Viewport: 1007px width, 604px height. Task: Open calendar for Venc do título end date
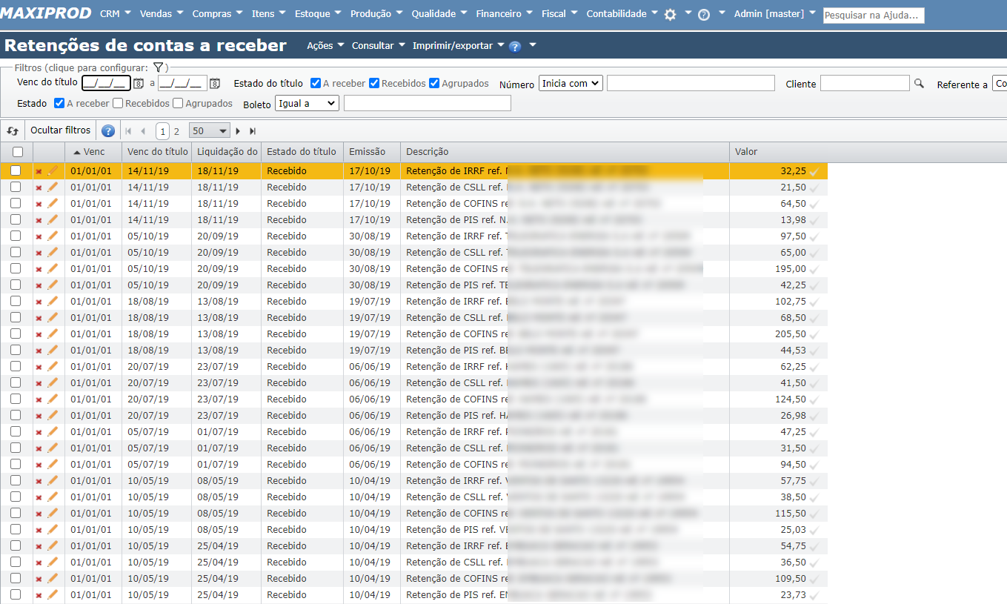[215, 84]
